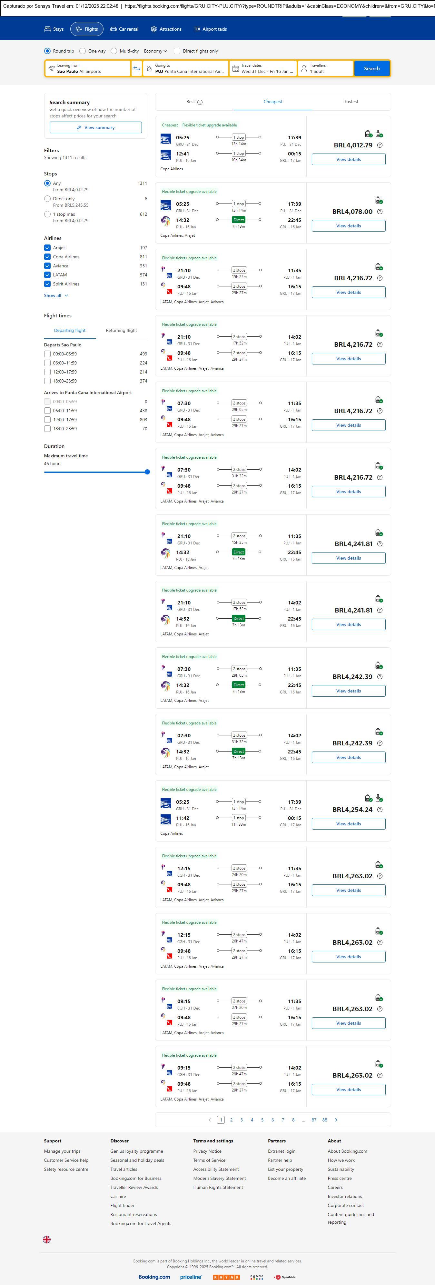The width and height of the screenshot is (435, 1285).
Task: Click the next page arrow in pagination
Action: tap(336, 1120)
